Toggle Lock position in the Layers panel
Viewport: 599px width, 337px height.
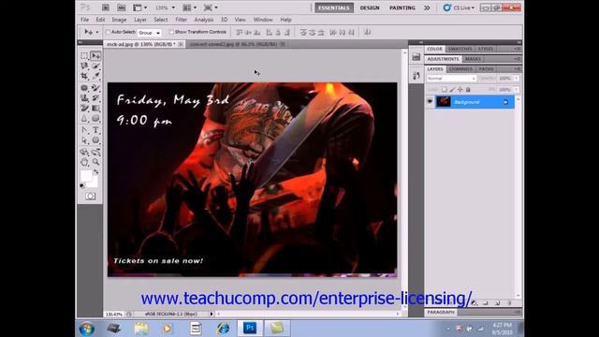[x=460, y=90]
